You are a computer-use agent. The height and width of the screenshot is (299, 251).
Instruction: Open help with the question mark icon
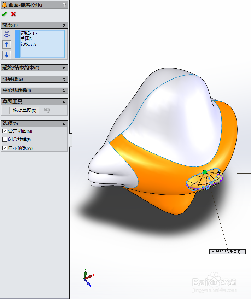point(64,5)
